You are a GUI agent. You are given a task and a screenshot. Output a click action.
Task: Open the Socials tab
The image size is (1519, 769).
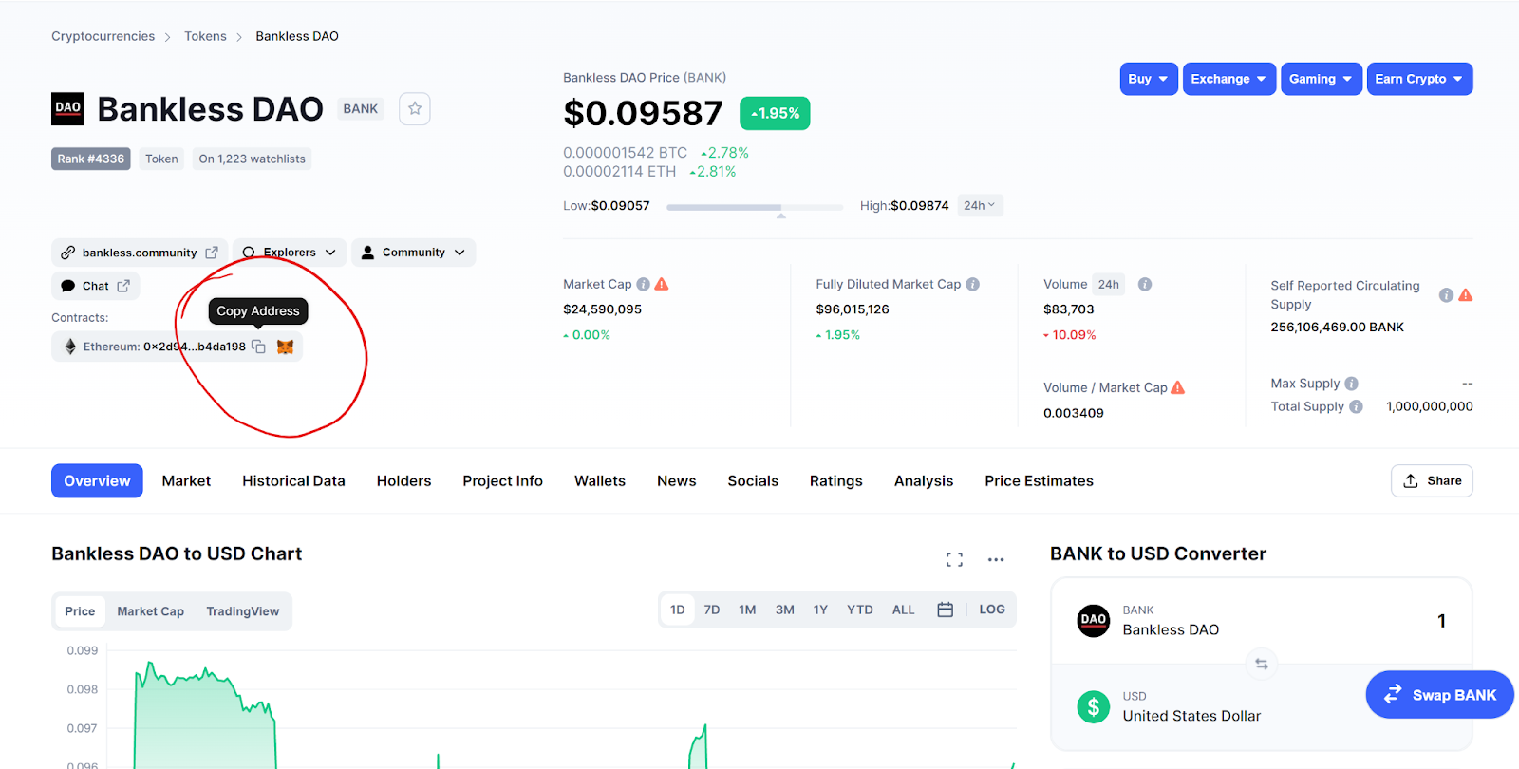pyautogui.click(x=753, y=480)
